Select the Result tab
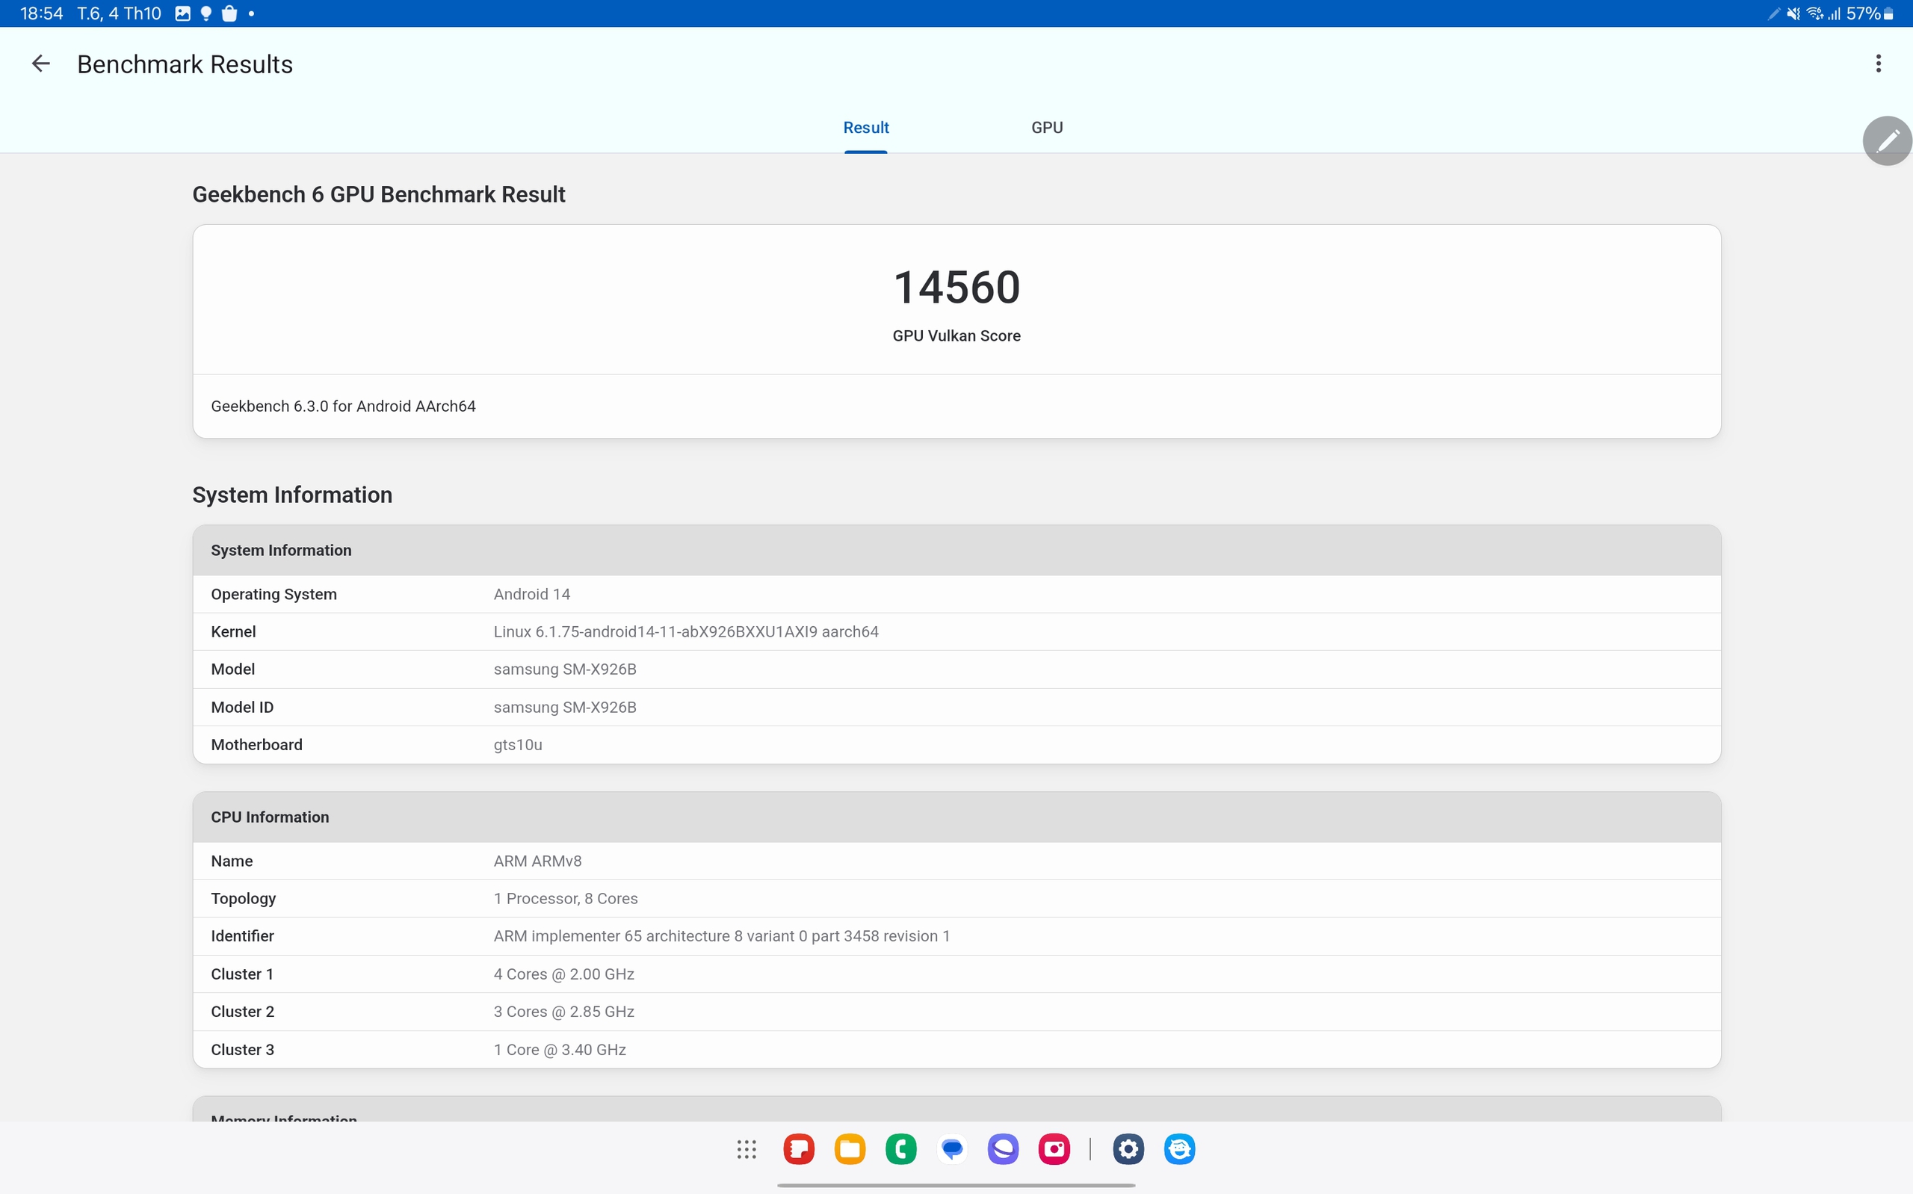Image resolution: width=1913 pixels, height=1194 pixels. click(865, 128)
